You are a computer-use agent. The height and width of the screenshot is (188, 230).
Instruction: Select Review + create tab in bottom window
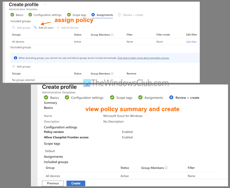(x=187, y=98)
